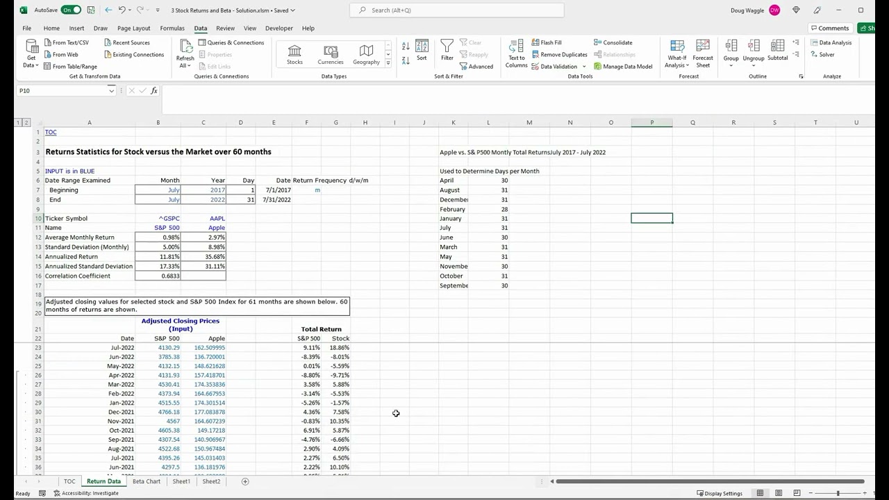Select the Currencies data type
This screenshot has height=500, width=889.
(x=331, y=54)
